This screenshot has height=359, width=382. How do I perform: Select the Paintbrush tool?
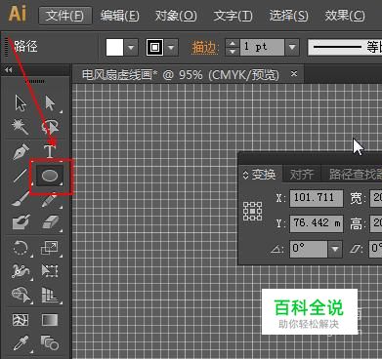point(21,199)
